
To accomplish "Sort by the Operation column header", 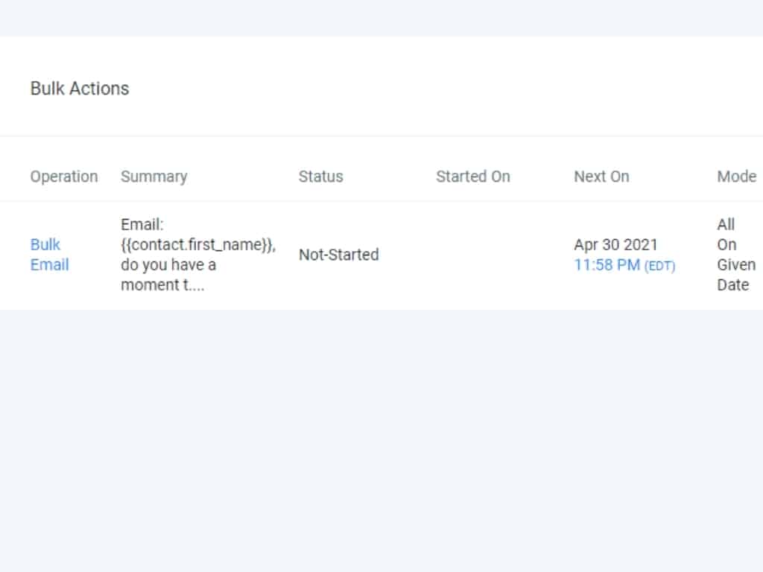I will (64, 177).
